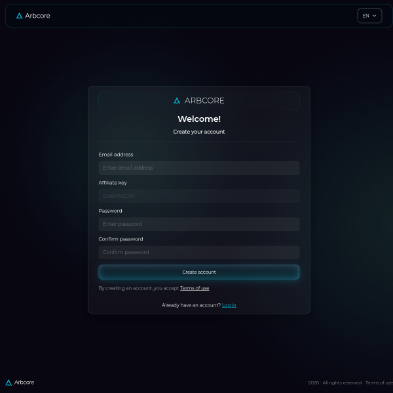Click the 'Confirm password' label

click(121, 239)
